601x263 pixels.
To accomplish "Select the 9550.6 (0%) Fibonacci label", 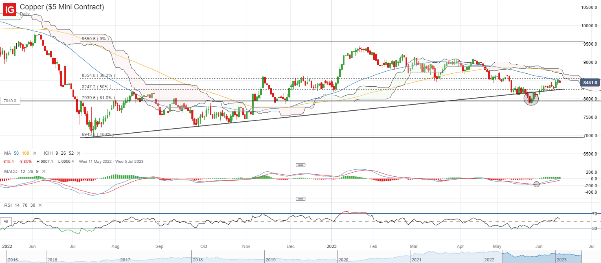I will [95, 39].
